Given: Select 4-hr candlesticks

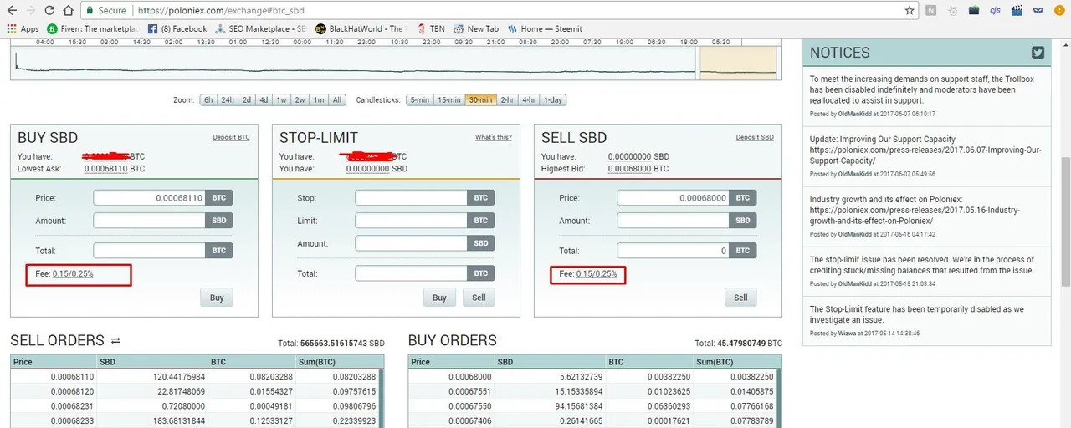Looking at the screenshot, I should pos(529,99).
